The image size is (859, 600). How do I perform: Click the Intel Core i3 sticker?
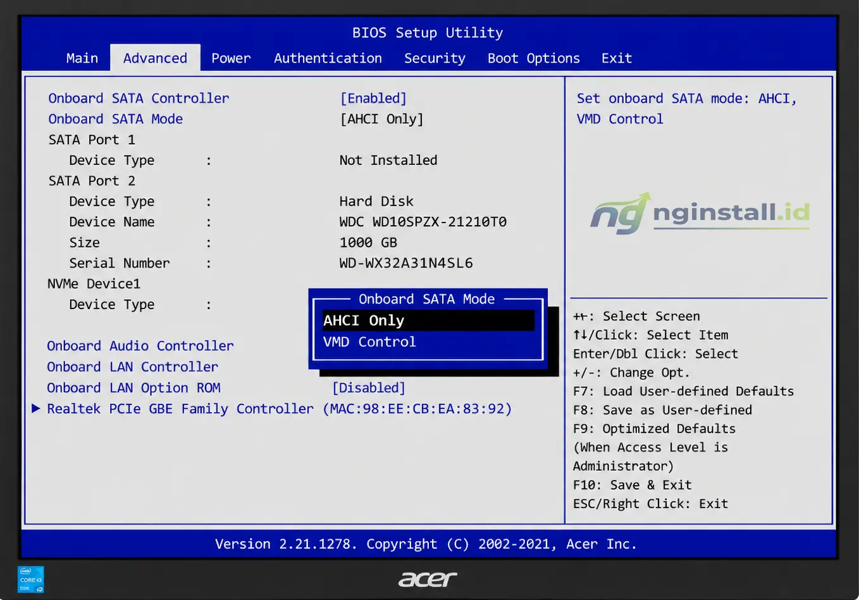(x=31, y=580)
